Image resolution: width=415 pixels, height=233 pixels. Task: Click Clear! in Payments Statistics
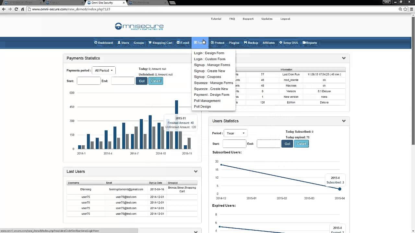tap(156, 81)
